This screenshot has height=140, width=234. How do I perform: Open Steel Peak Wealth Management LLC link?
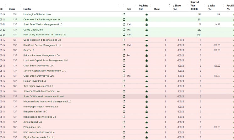tap(43, 24)
